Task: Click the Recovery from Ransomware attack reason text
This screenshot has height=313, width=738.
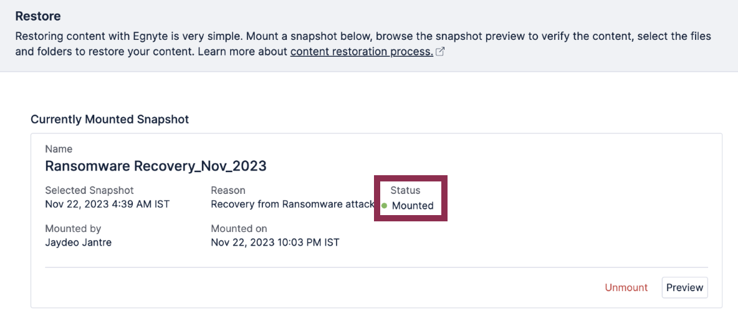Action: [292, 205]
